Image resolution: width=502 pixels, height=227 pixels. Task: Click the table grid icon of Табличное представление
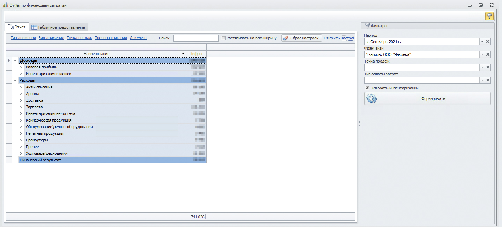click(x=34, y=27)
